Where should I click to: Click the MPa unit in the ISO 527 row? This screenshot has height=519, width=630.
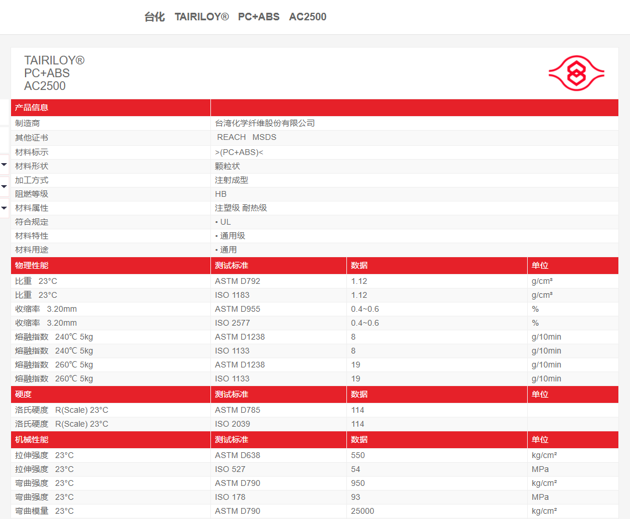[540, 469]
